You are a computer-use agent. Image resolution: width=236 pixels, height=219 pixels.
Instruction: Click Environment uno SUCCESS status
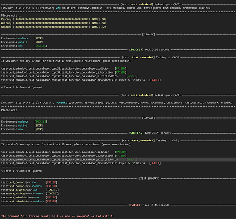pos(41,46)
